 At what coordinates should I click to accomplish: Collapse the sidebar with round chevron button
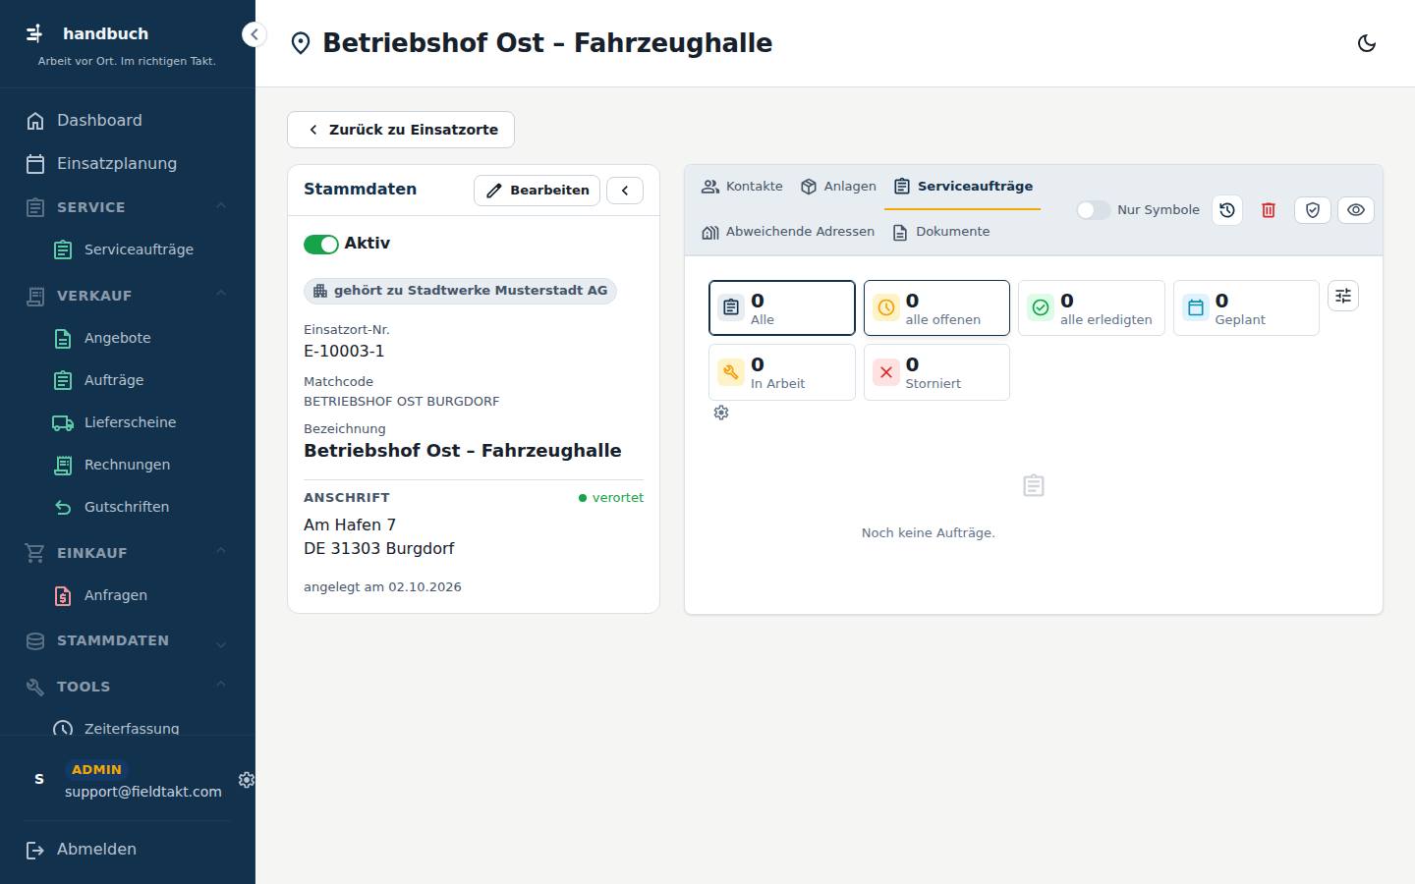(254, 34)
